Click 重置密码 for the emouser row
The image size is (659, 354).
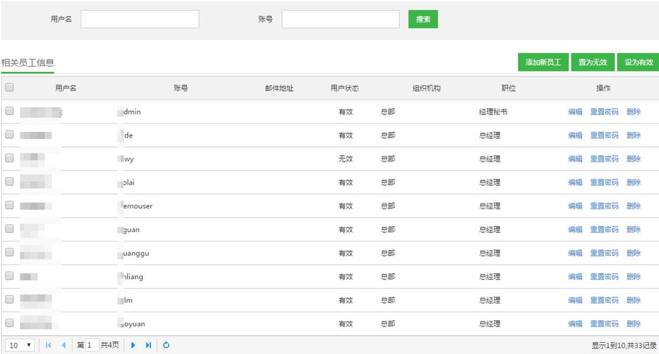pos(604,206)
